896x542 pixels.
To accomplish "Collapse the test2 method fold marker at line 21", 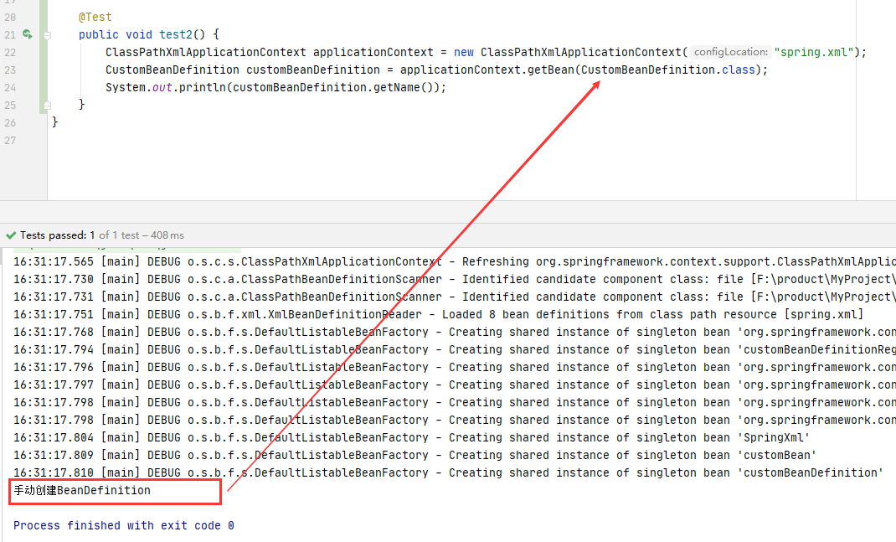I will (48, 35).
